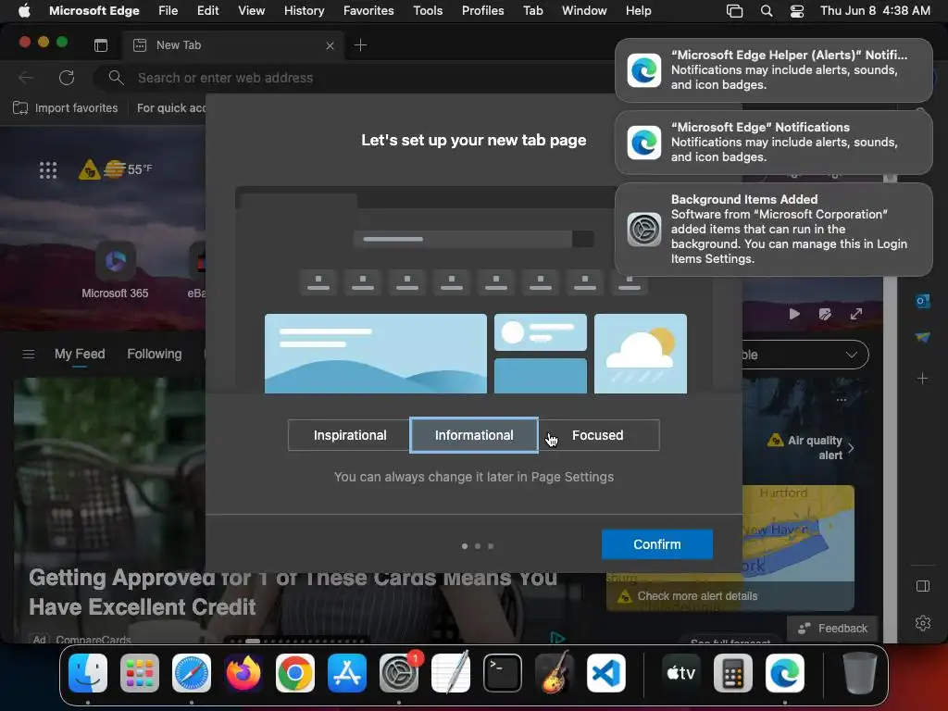
Task: Switch to My Feed tab
Action: coord(80,355)
